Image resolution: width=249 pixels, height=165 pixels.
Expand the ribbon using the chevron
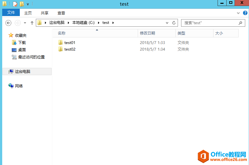click(x=238, y=13)
